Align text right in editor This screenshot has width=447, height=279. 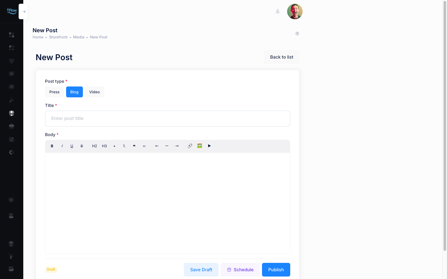(x=177, y=146)
